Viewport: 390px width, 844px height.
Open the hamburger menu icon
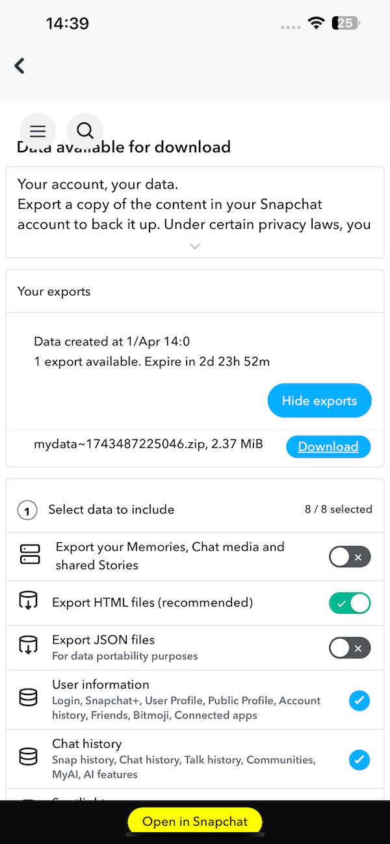pyautogui.click(x=38, y=131)
